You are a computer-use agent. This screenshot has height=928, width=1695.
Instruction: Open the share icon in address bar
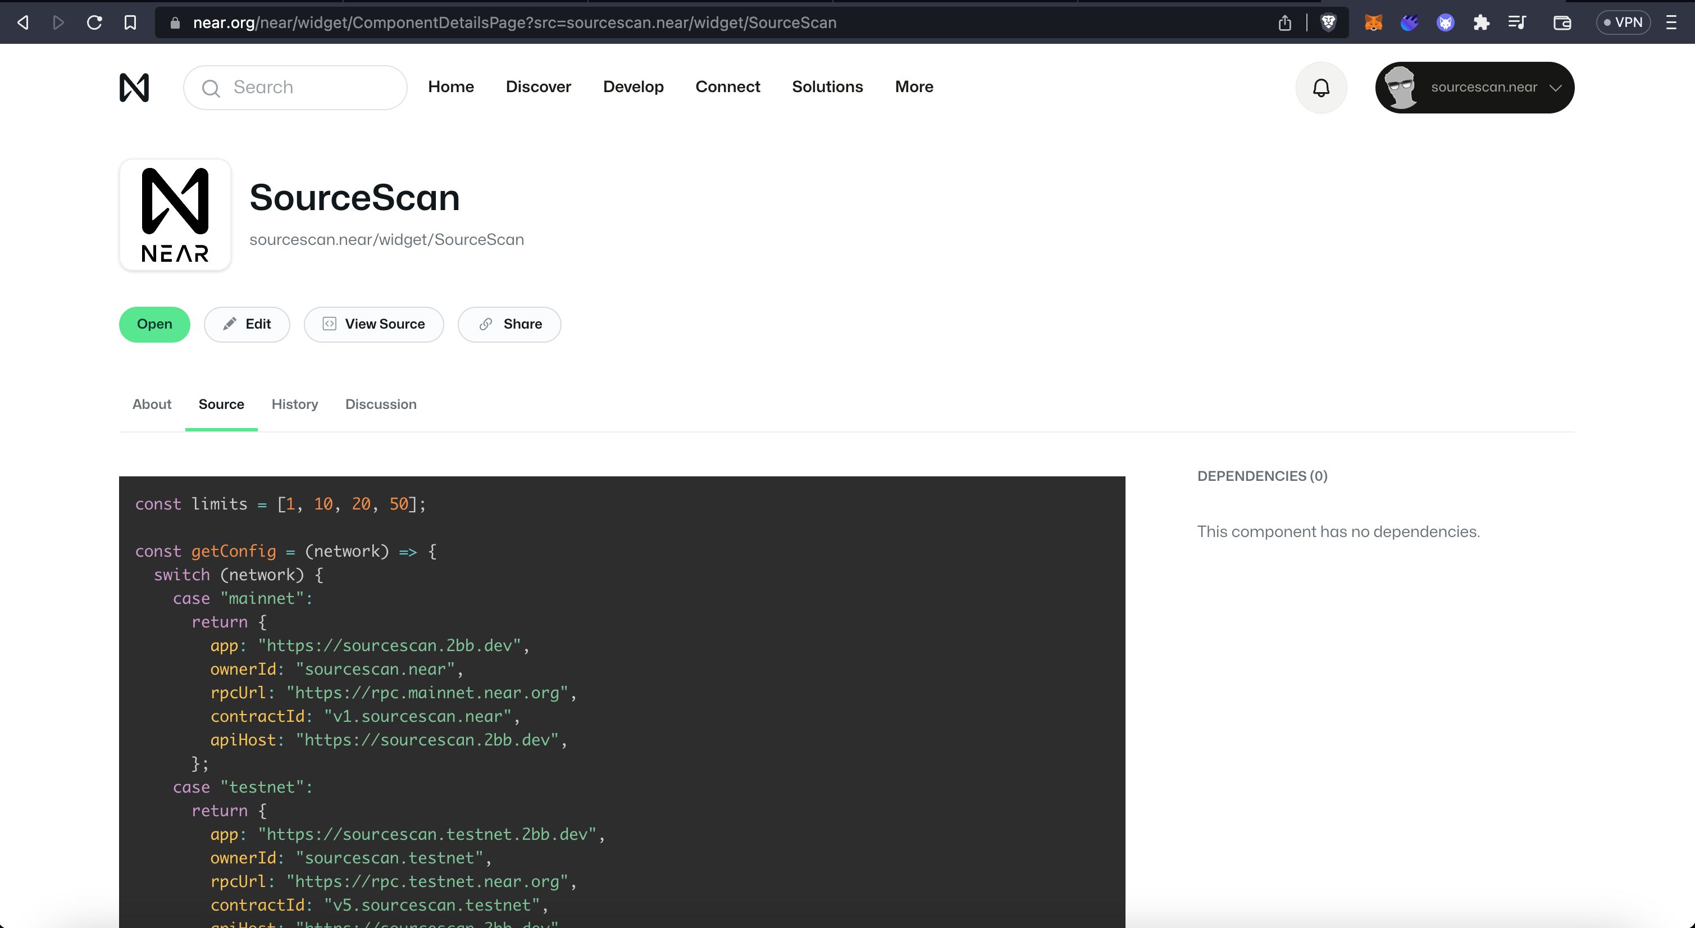point(1284,23)
